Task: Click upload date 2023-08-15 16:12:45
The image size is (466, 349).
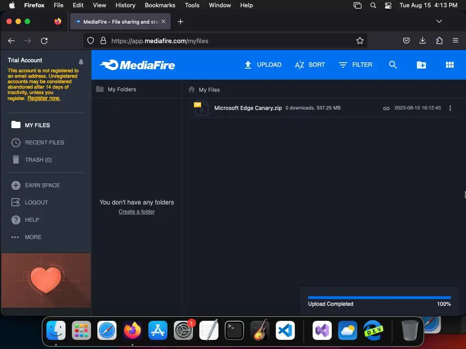Action: pyautogui.click(x=417, y=108)
